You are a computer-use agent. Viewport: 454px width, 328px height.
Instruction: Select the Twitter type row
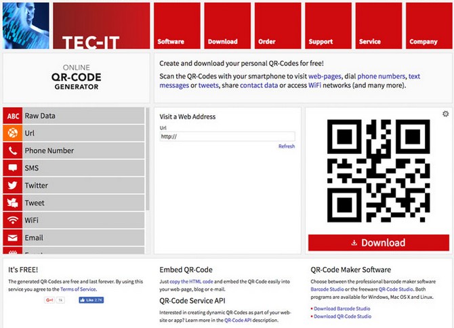click(x=74, y=185)
